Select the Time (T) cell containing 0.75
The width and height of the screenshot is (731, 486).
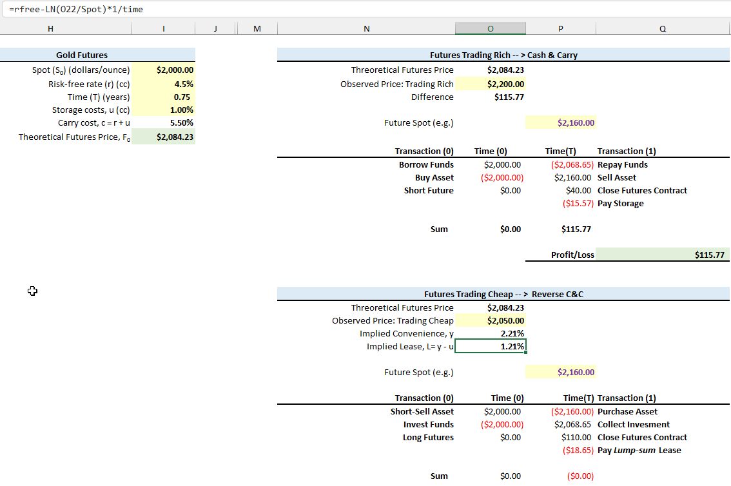(x=162, y=96)
